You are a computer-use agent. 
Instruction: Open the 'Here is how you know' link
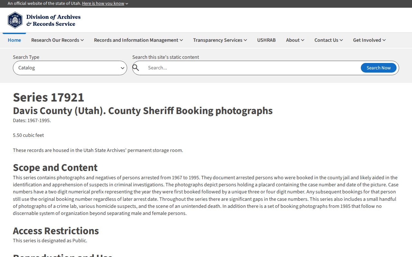(x=105, y=4)
